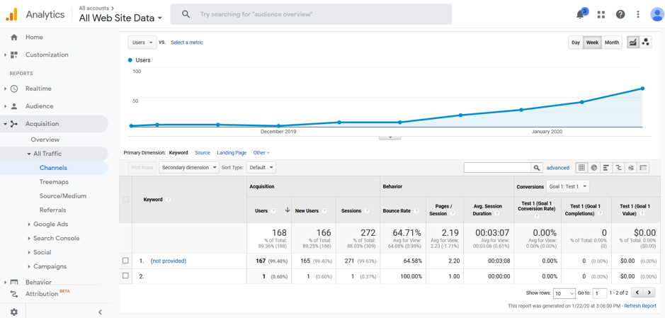Select the Pivot table view icon
Image resolution: width=665 pixels, height=318 pixels.
643,168
